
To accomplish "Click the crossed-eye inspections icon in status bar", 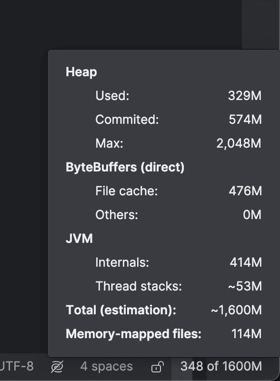I will (57, 367).
